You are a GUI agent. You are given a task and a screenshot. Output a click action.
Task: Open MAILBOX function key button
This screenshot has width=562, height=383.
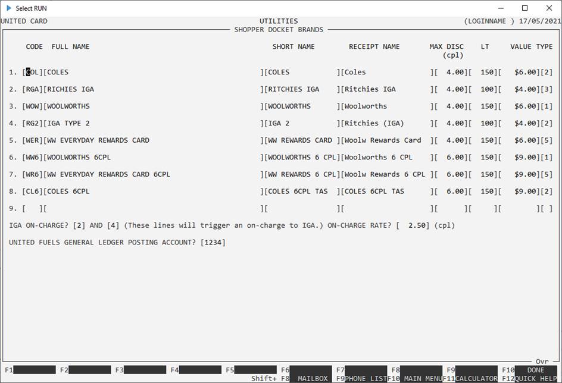point(311,378)
